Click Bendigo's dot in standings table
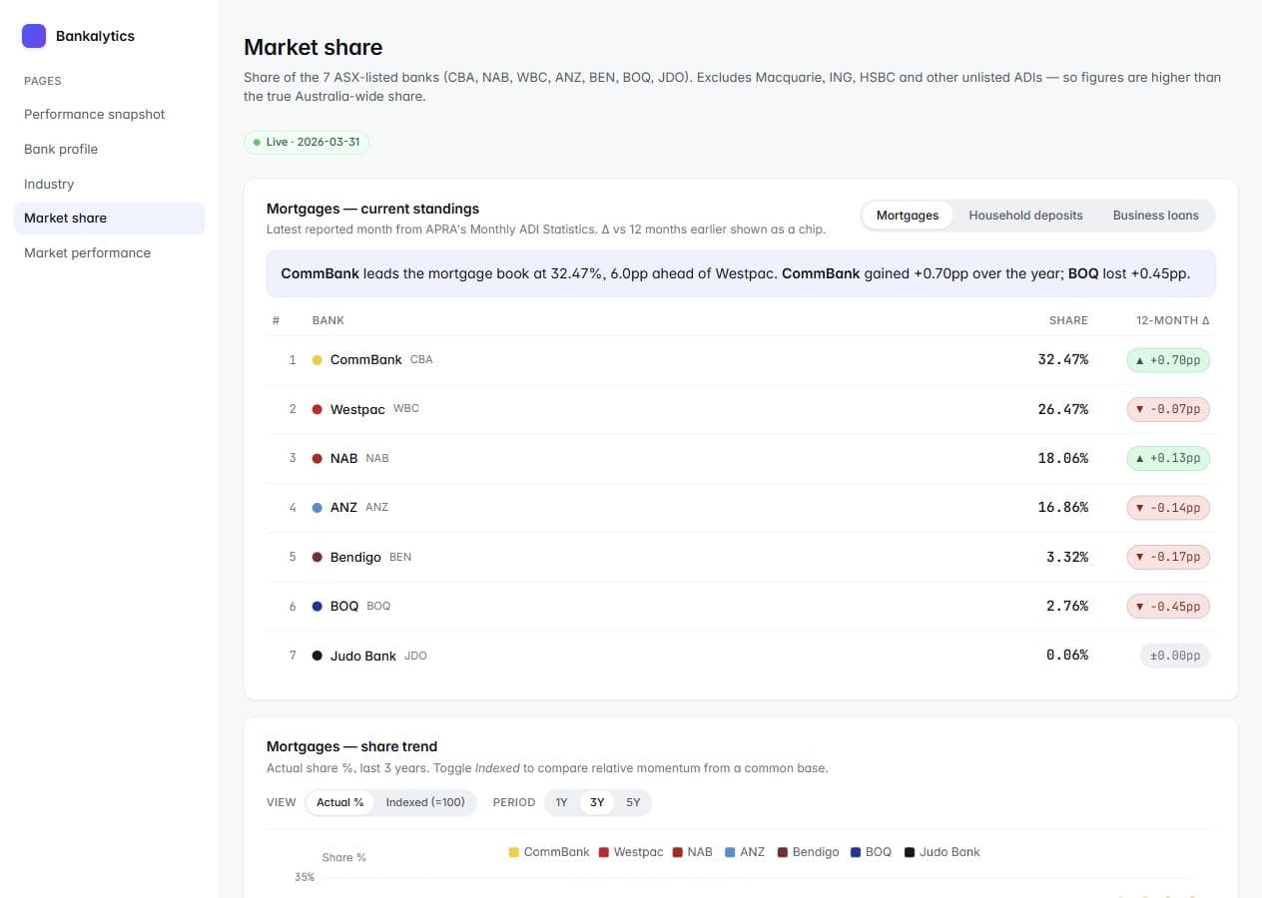This screenshot has height=898, width=1262. coord(317,557)
